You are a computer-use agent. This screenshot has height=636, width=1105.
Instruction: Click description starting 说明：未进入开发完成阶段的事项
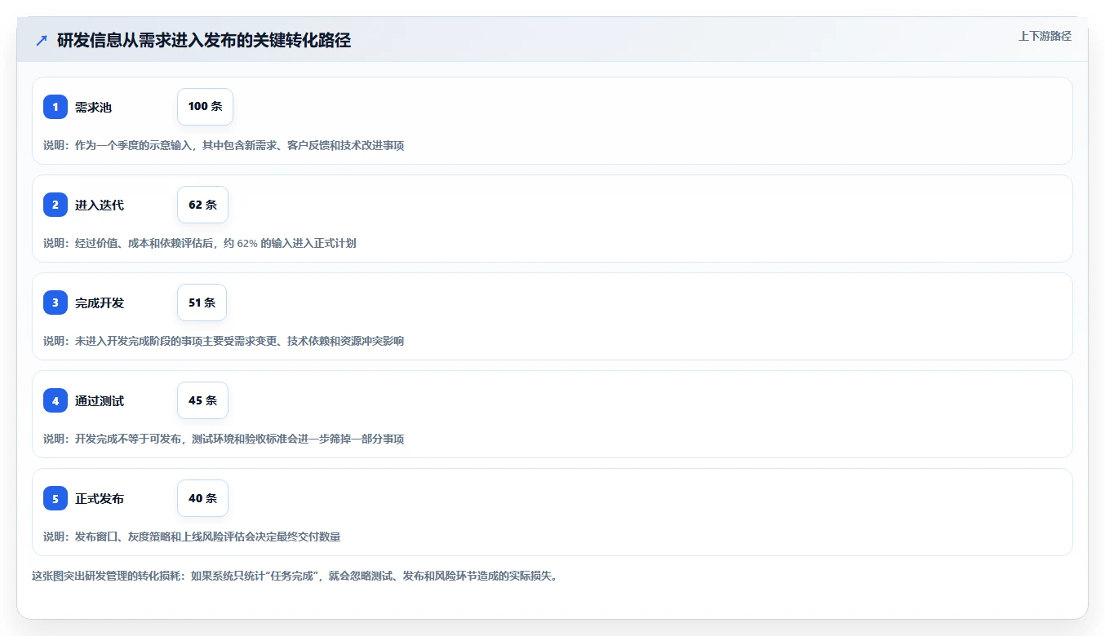pos(224,341)
